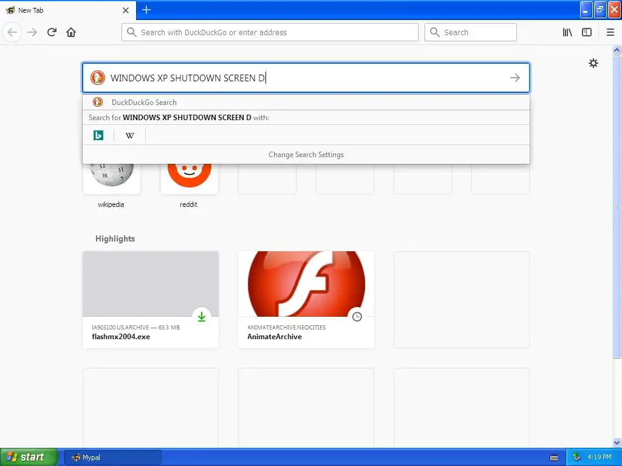Open Change Search Settings

[306, 155]
